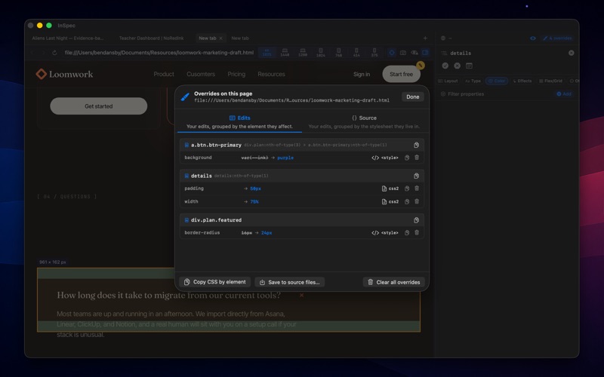Toggle the element inspect target icon
Screen dimensions: 604x377
point(392,53)
